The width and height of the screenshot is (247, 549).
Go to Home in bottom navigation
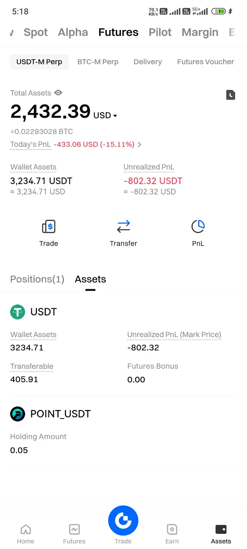click(x=26, y=534)
